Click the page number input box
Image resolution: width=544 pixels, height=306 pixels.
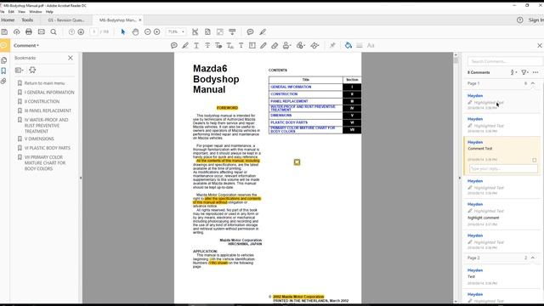tap(93, 32)
